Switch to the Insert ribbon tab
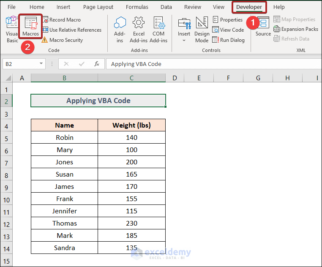The height and width of the screenshot is (267, 322). point(63,7)
